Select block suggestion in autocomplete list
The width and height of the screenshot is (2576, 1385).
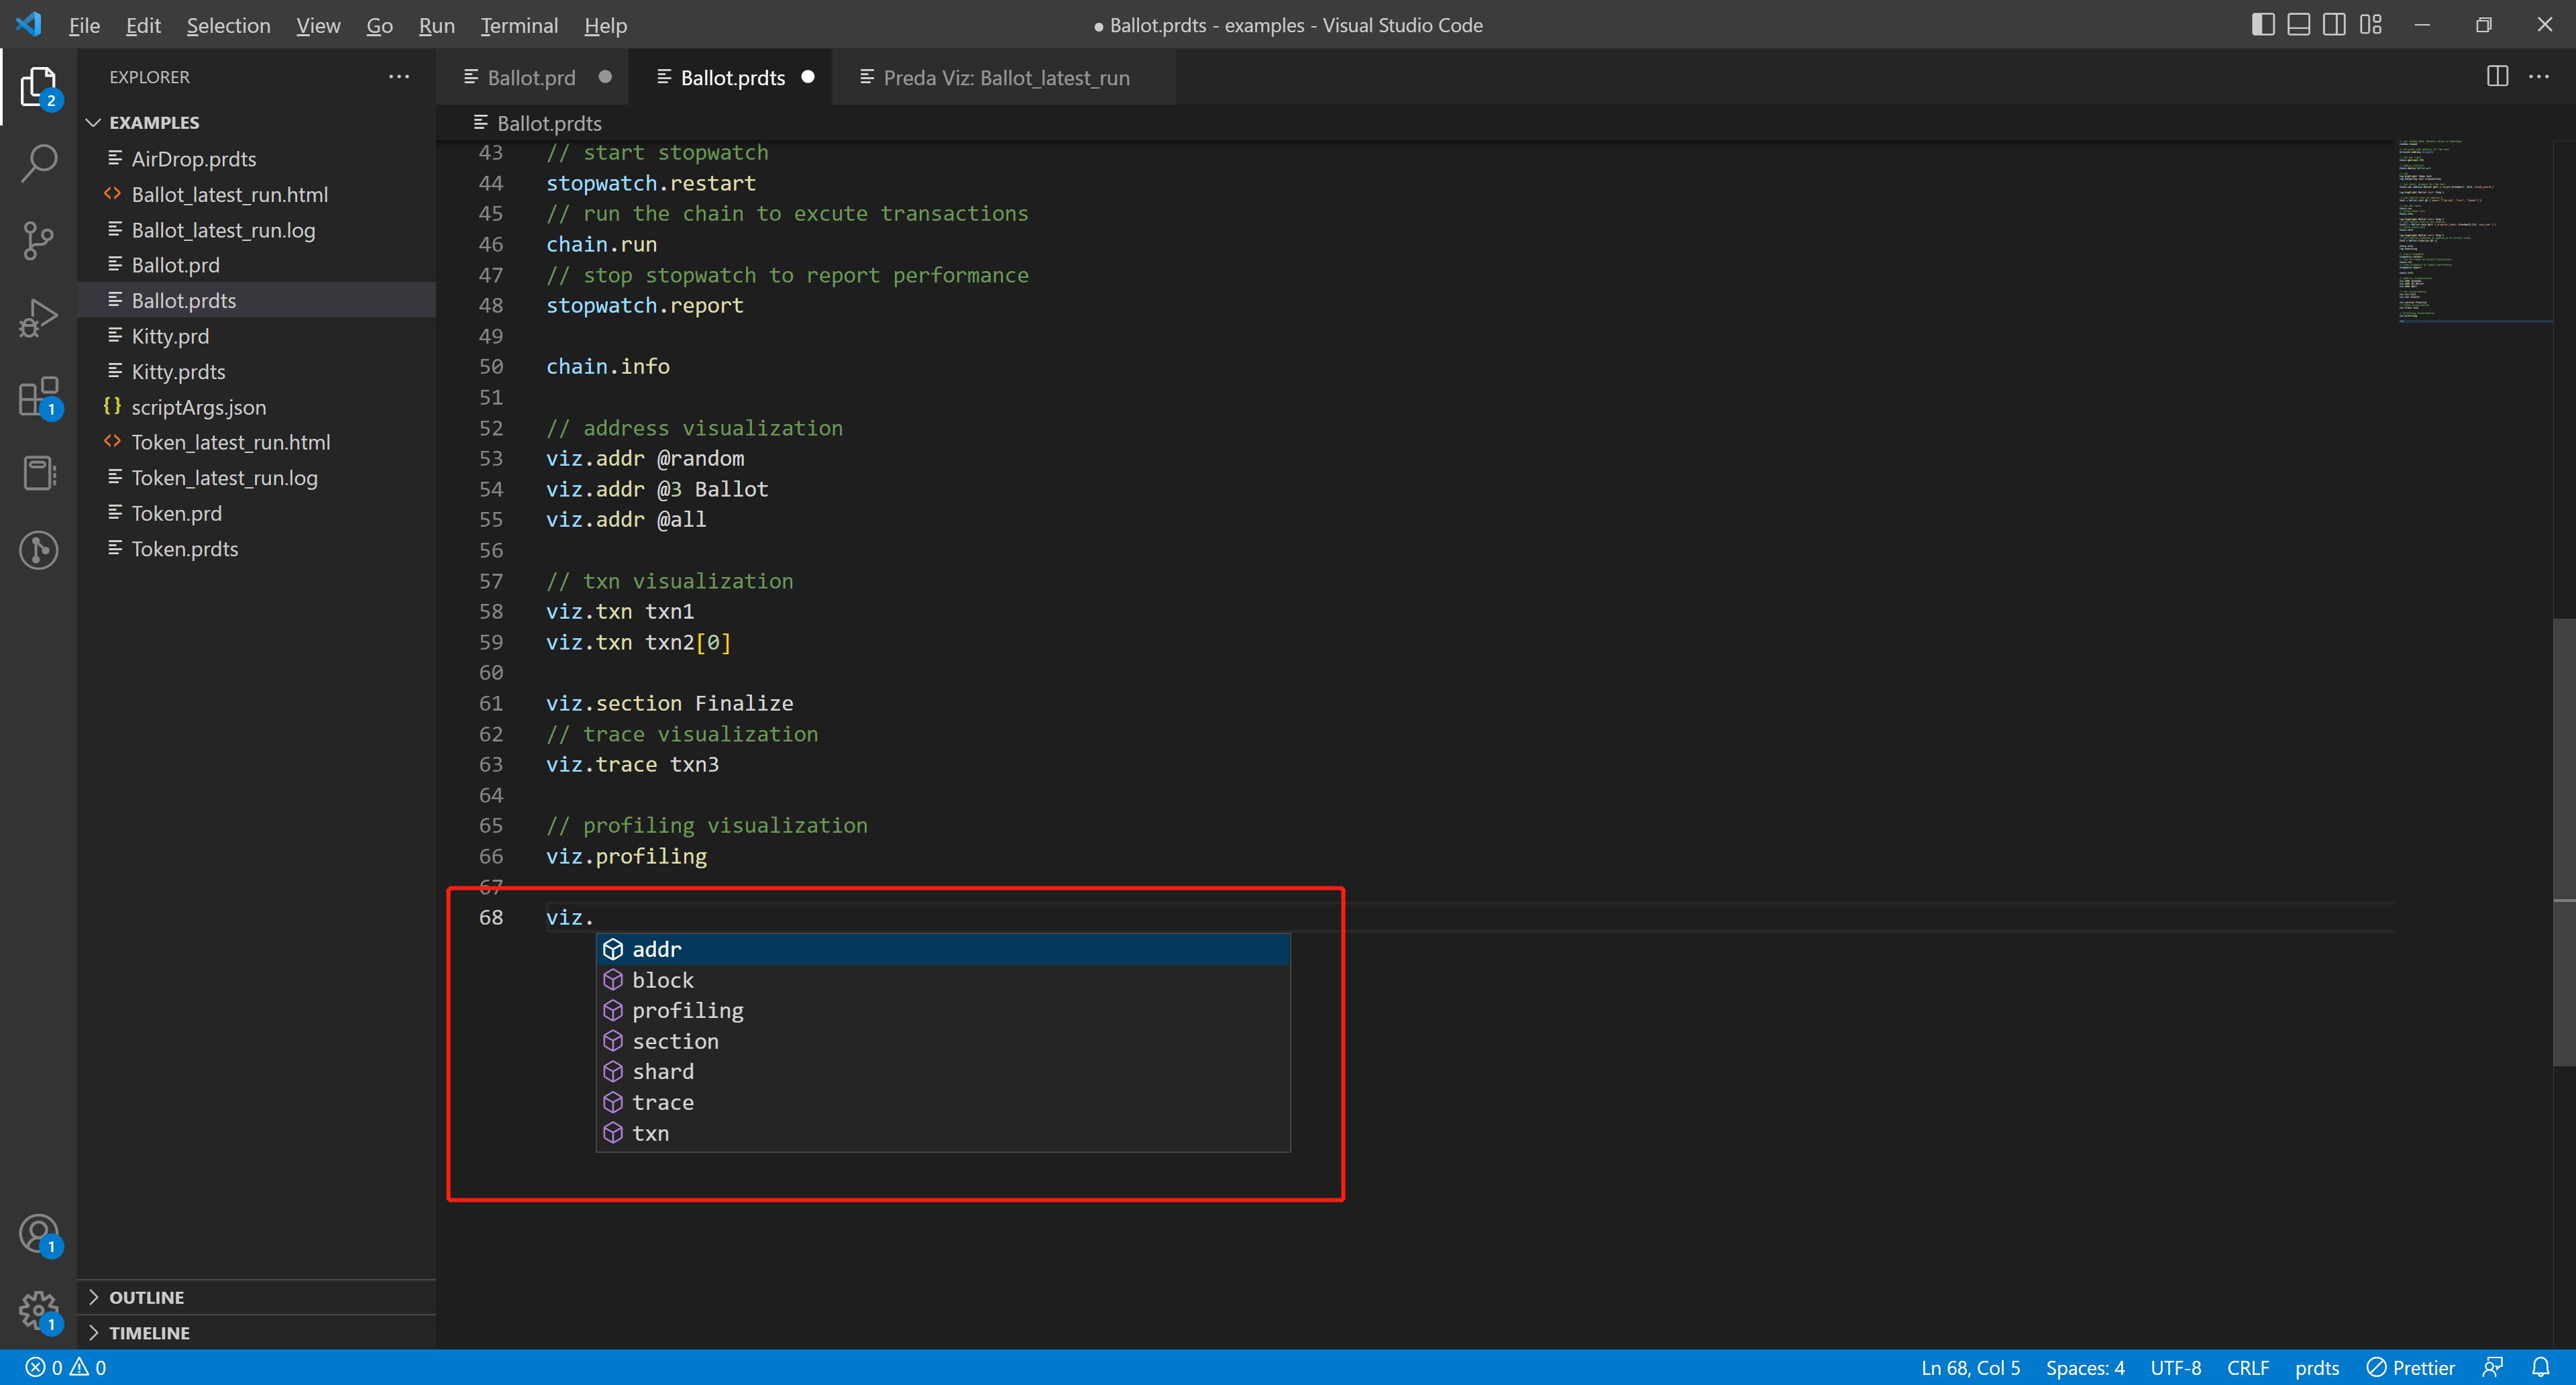click(x=943, y=980)
